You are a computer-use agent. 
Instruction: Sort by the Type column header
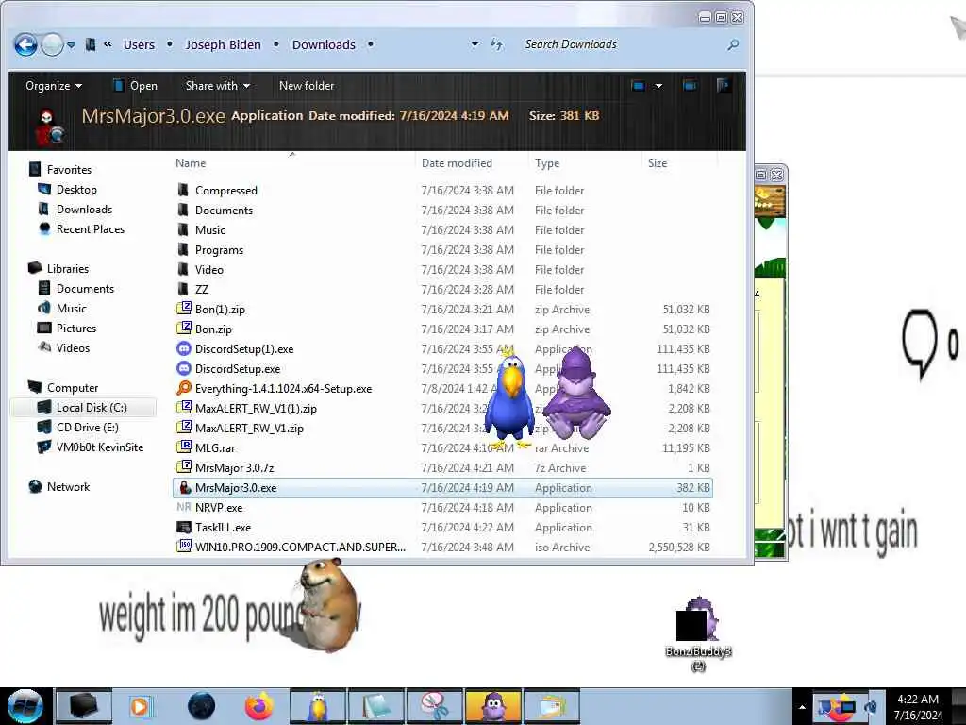pos(547,163)
